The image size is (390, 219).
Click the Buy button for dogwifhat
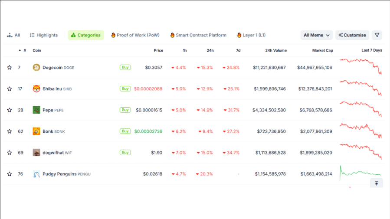tap(125, 152)
